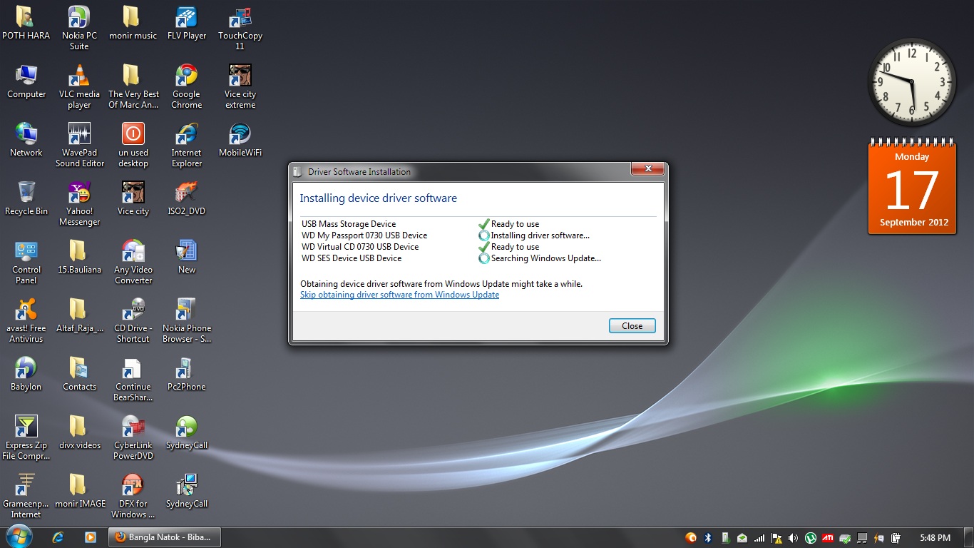The height and width of the screenshot is (548, 974).
Task: Click 'Searching Windows Update...' status text
Action: [x=546, y=258]
